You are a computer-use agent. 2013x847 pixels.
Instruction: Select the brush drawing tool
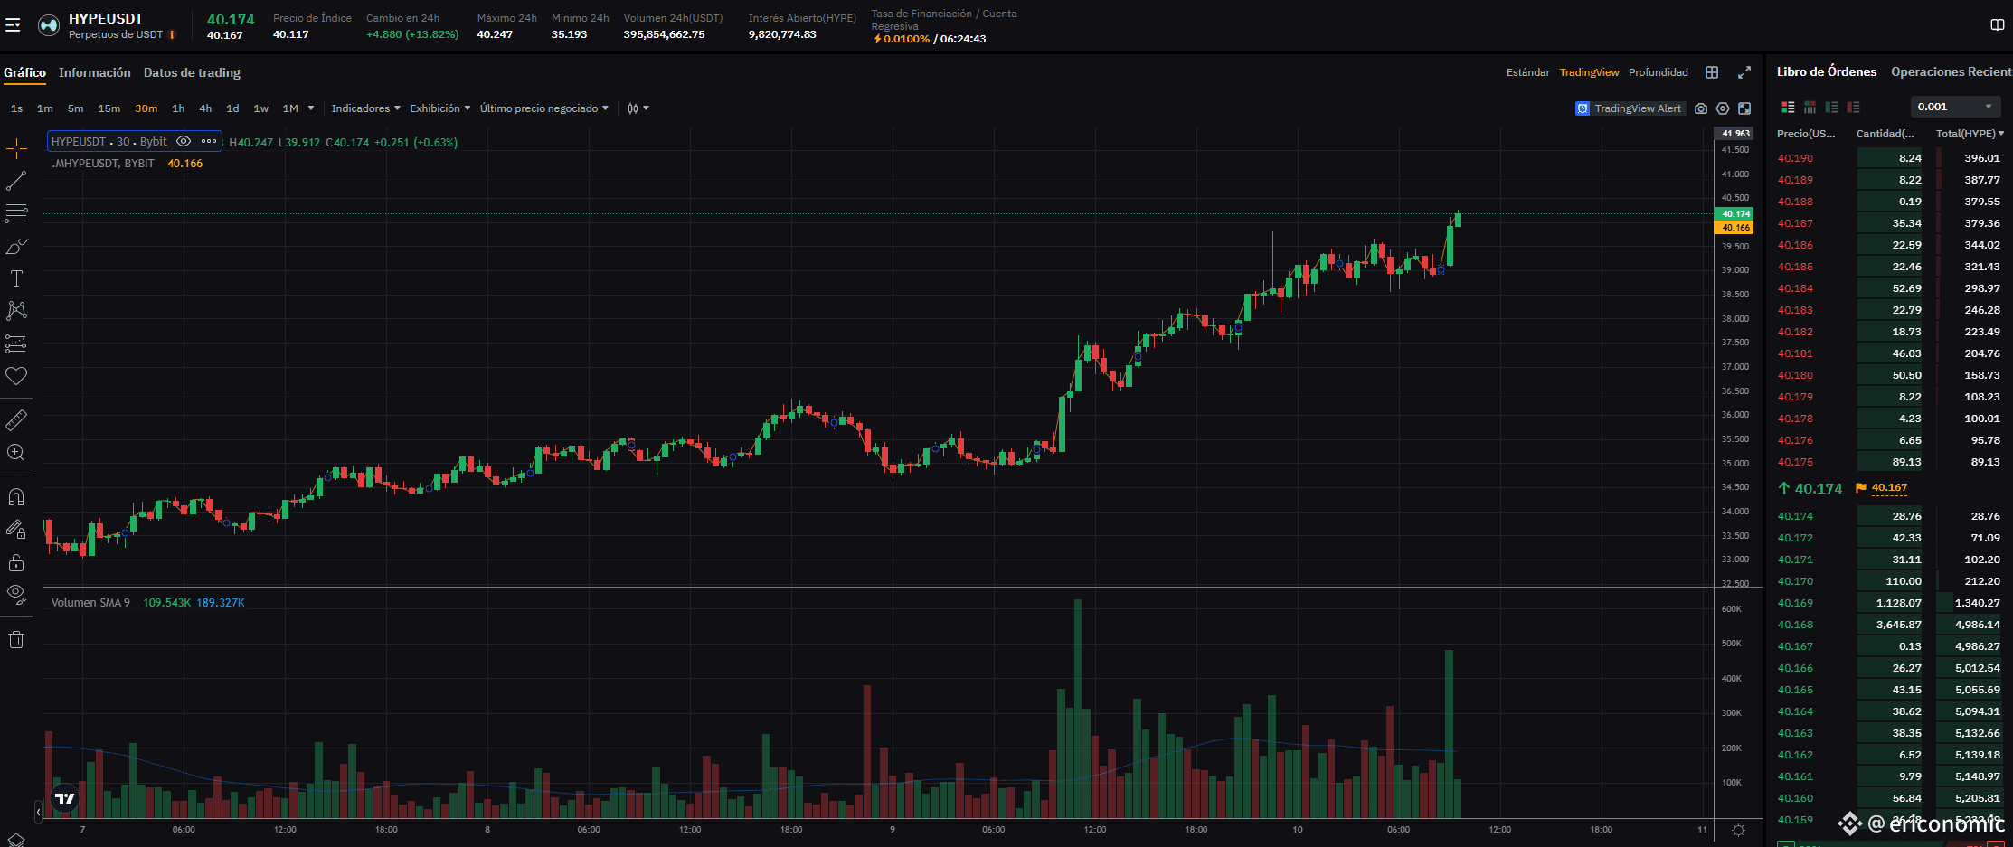(x=16, y=246)
